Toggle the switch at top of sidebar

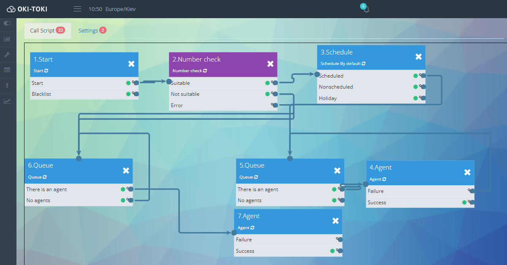tap(7, 23)
